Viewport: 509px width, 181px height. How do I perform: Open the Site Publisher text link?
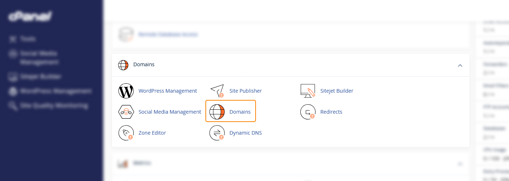pyautogui.click(x=245, y=91)
